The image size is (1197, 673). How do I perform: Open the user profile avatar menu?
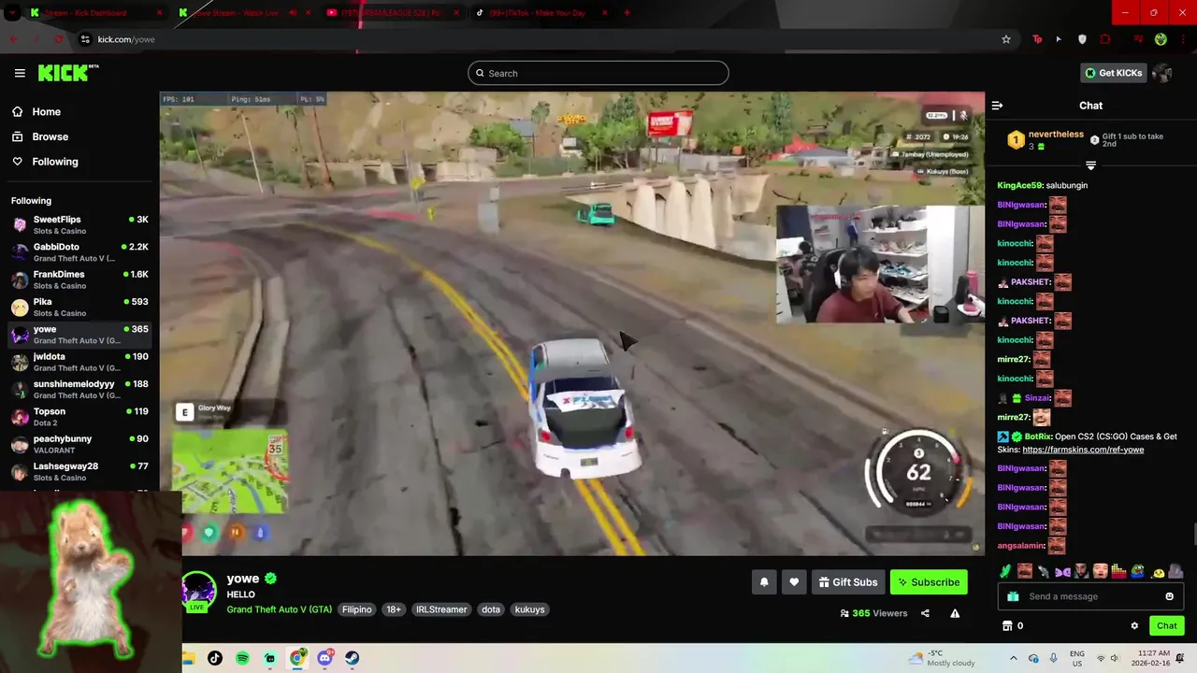click(x=1162, y=73)
